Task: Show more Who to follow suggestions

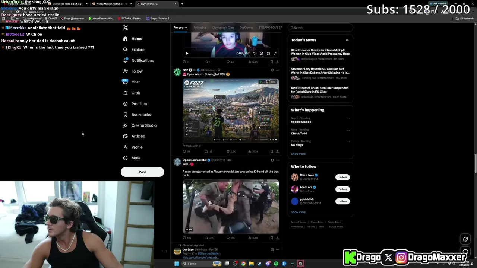Action: [298, 212]
